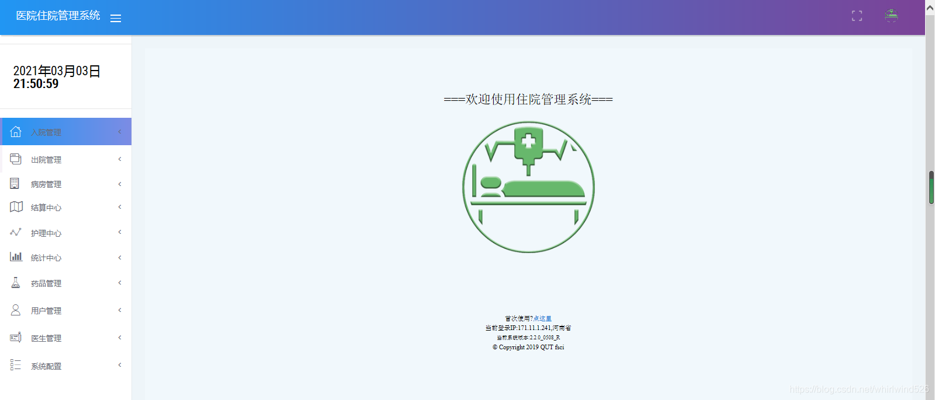
Task: Click the map icon for 结算中心
Action: pos(16,207)
